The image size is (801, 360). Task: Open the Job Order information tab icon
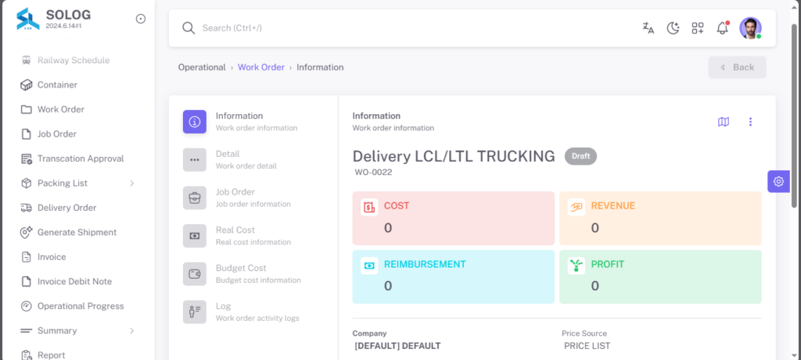[x=195, y=198]
